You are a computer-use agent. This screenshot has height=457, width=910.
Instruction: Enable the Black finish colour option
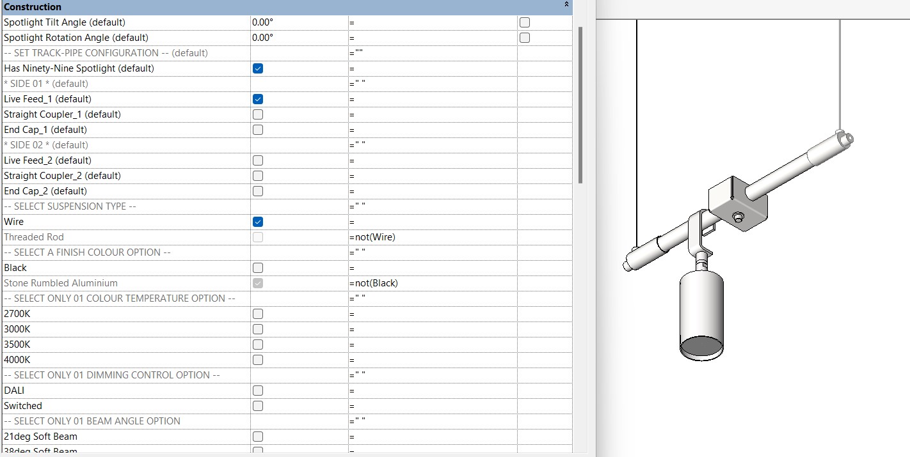[x=257, y=268]
